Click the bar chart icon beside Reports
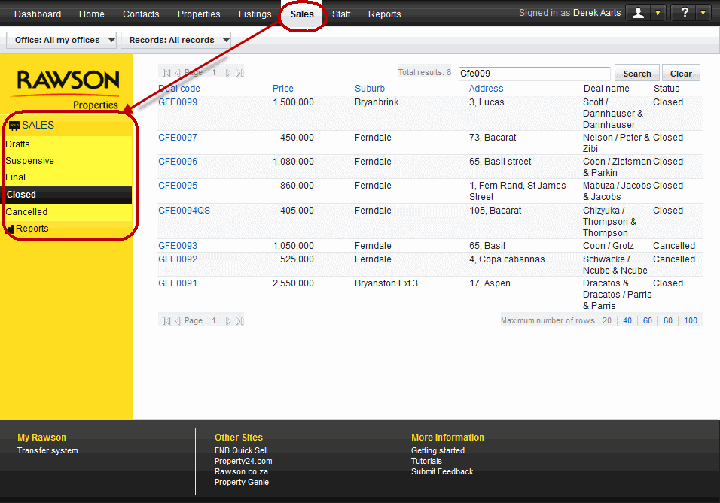This screenshot has height=503, width=720. click(x=10, y=229)
